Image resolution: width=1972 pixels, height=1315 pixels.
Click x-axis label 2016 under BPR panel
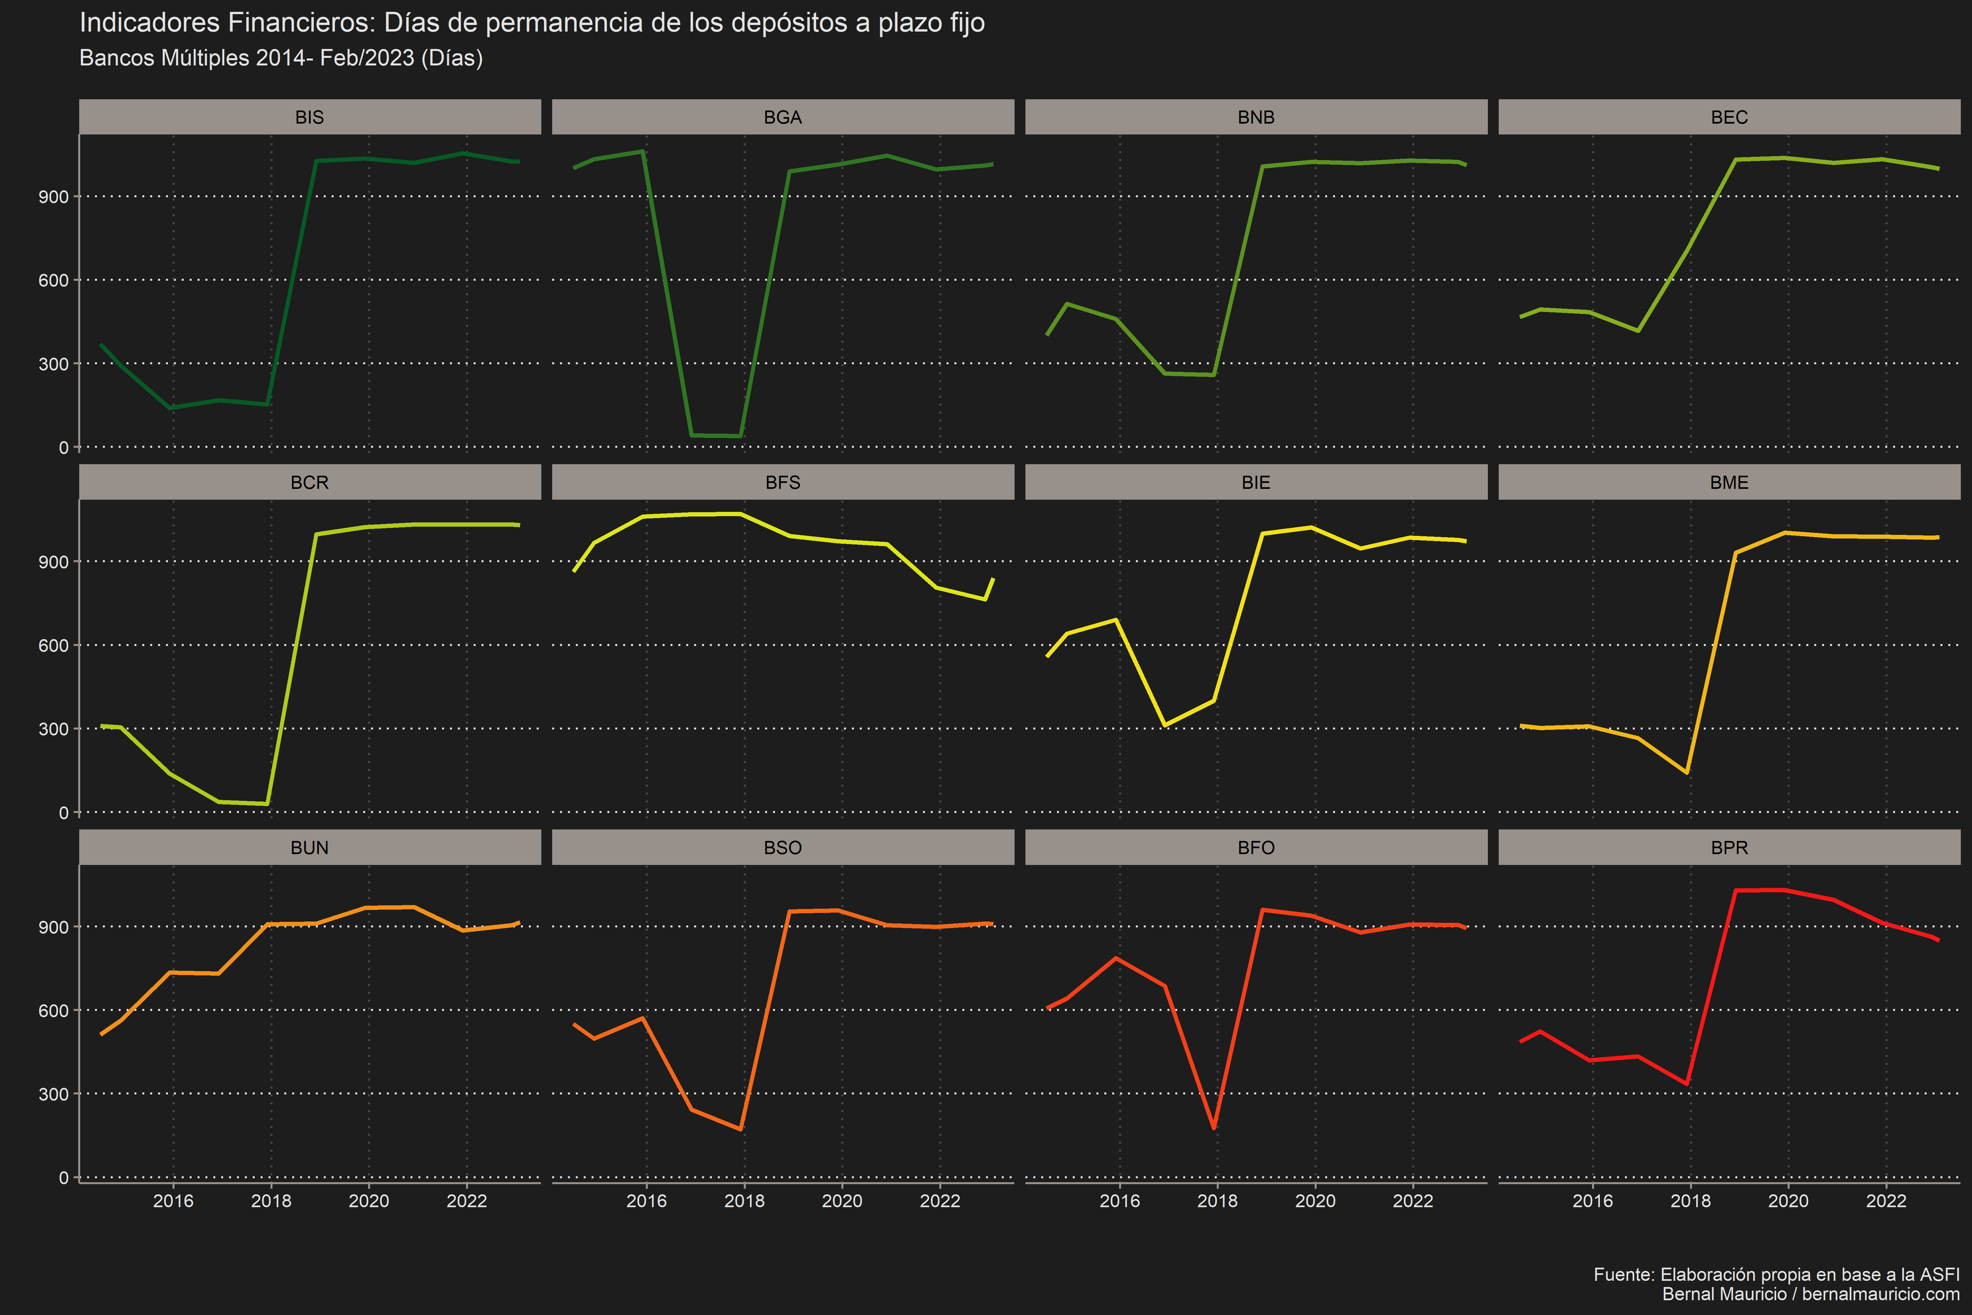click(x=1593, y=1201)
